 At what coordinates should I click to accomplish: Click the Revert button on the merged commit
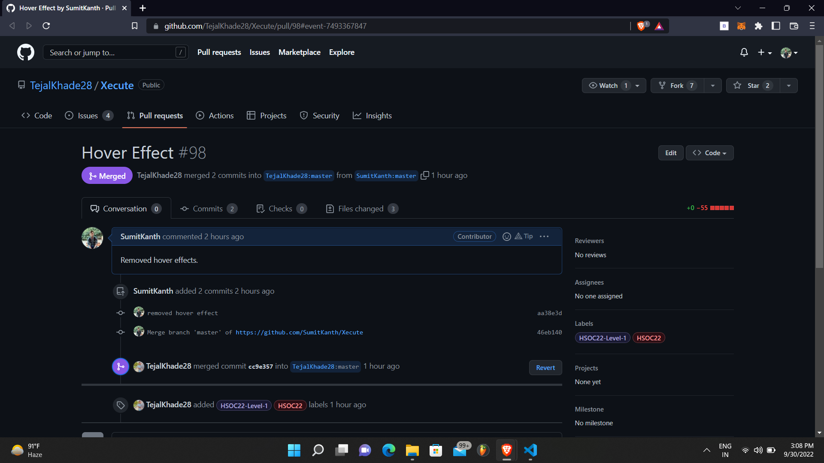pyautogui.click(x=545, y=367)
